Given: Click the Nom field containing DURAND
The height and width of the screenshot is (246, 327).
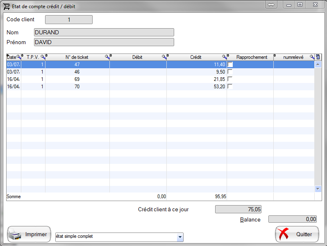Looking at the screenshot, I should (104, 32).
